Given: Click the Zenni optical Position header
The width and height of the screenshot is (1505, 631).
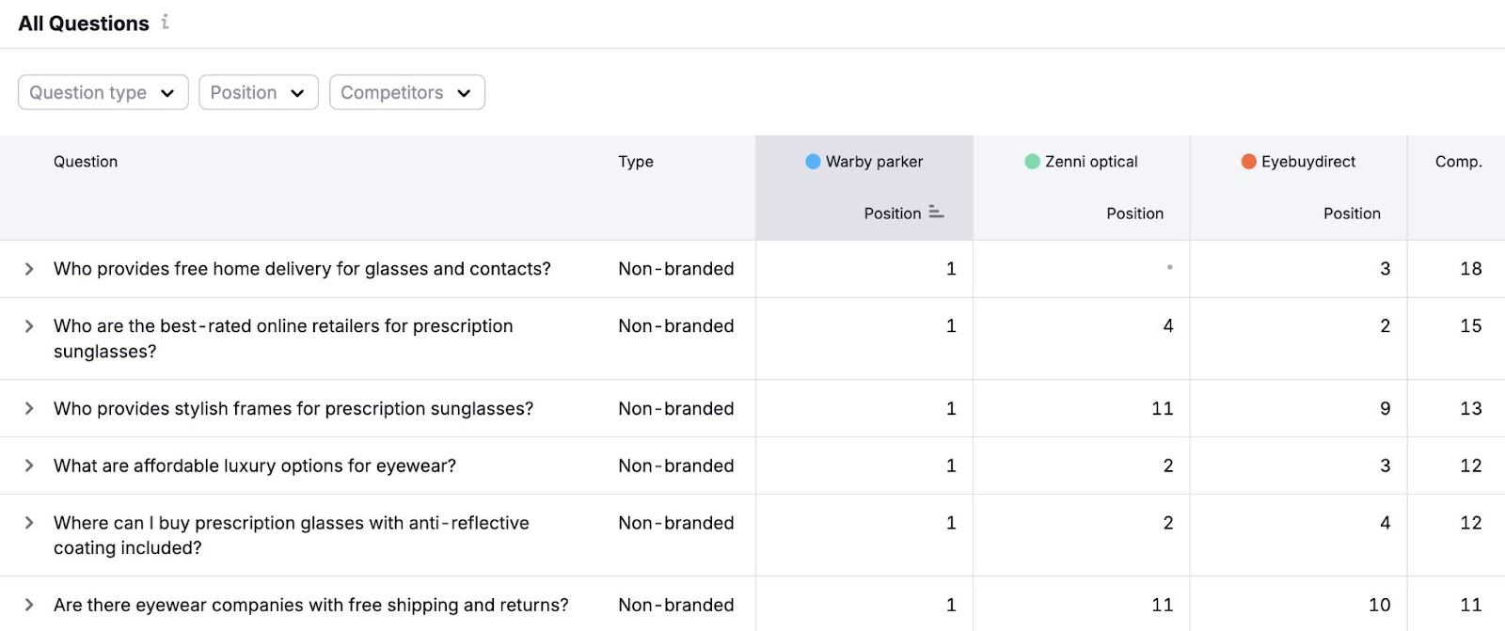Looking at the screenshot, I should point(1134,213).
